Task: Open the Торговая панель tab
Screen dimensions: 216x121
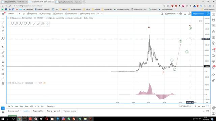Action: tap(70, 111)
